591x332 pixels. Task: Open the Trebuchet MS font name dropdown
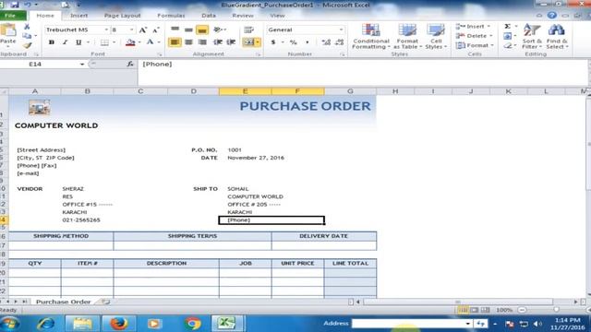point(106,30)
